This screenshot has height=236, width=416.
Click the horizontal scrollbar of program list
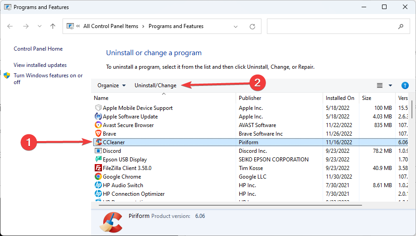click(230, 205)
